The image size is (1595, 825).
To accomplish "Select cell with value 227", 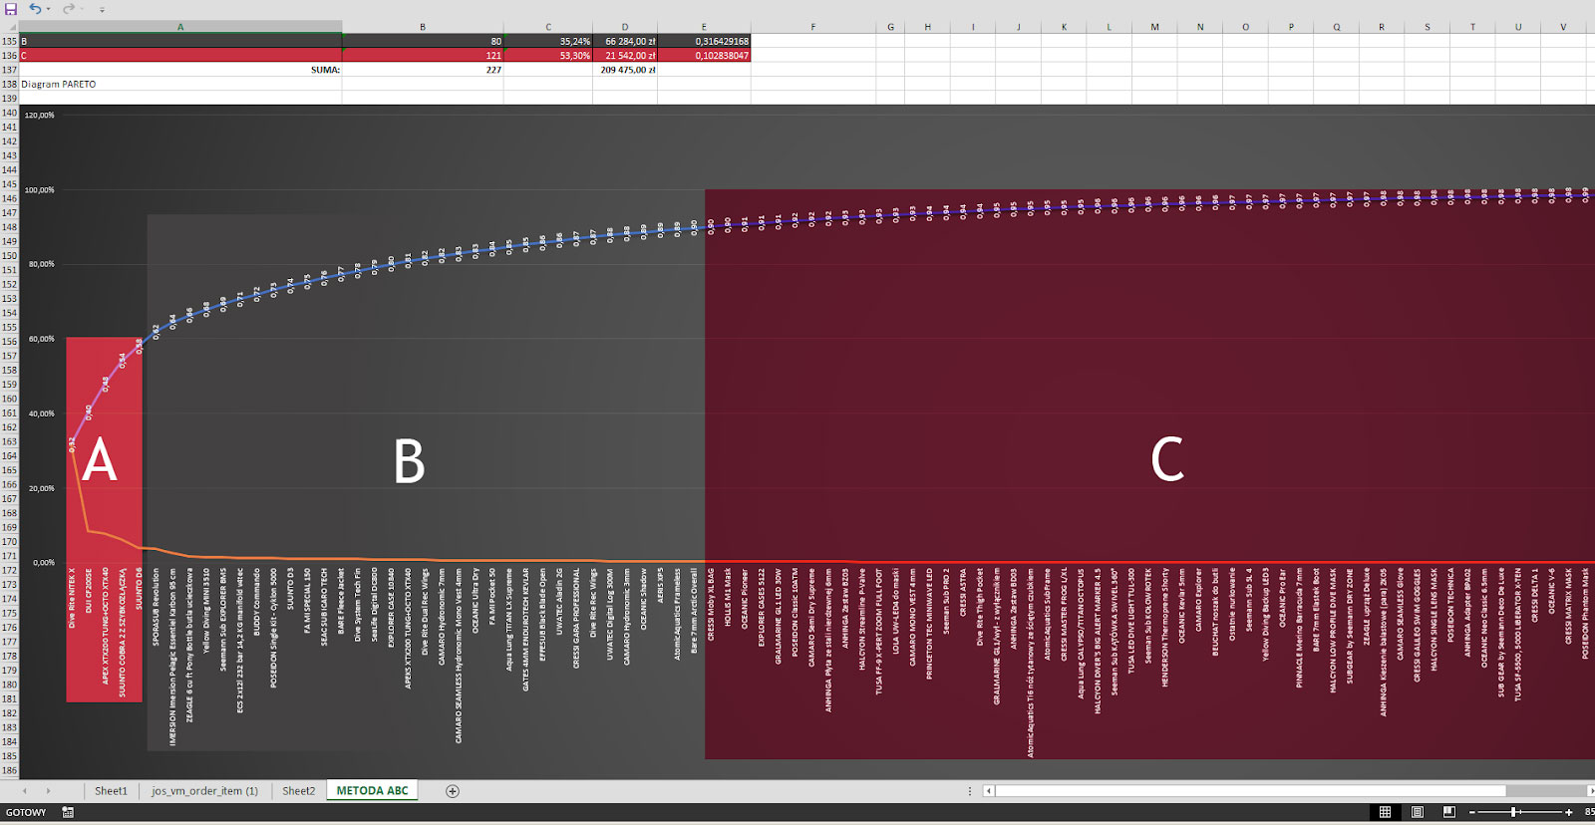I will coord(423,70).
